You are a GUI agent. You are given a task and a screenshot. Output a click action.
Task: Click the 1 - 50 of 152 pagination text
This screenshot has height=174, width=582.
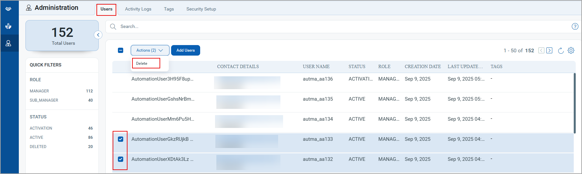click(x=519, y=50)
